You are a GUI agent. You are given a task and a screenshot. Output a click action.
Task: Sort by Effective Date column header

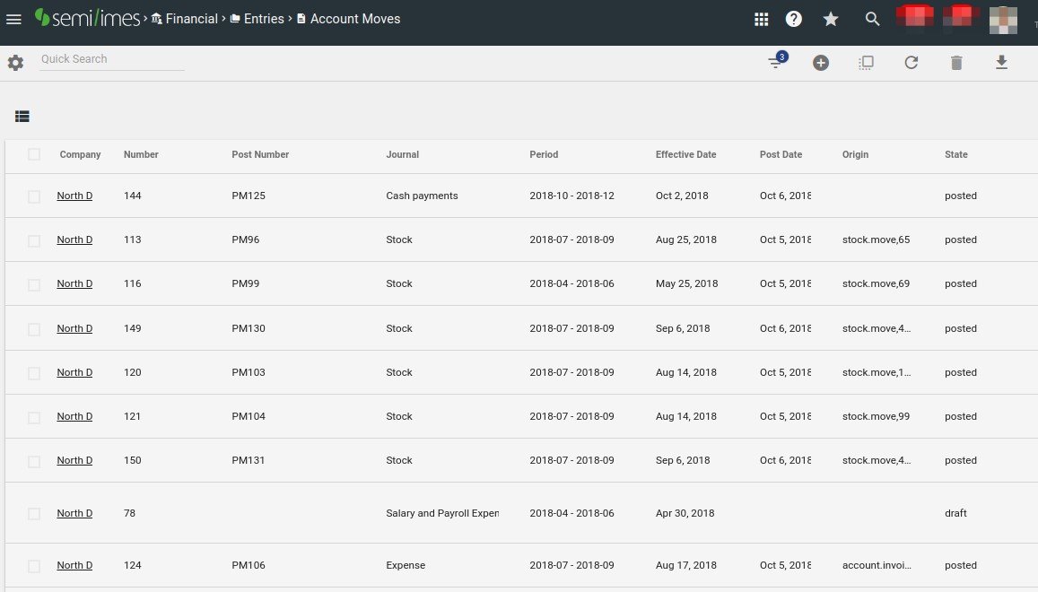[x=685, y=154]
